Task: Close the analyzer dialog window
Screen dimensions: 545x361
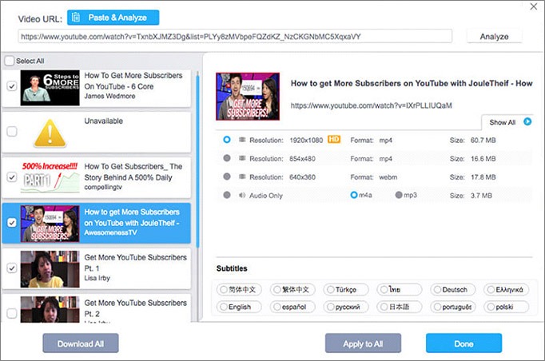Action: [534, 6]
